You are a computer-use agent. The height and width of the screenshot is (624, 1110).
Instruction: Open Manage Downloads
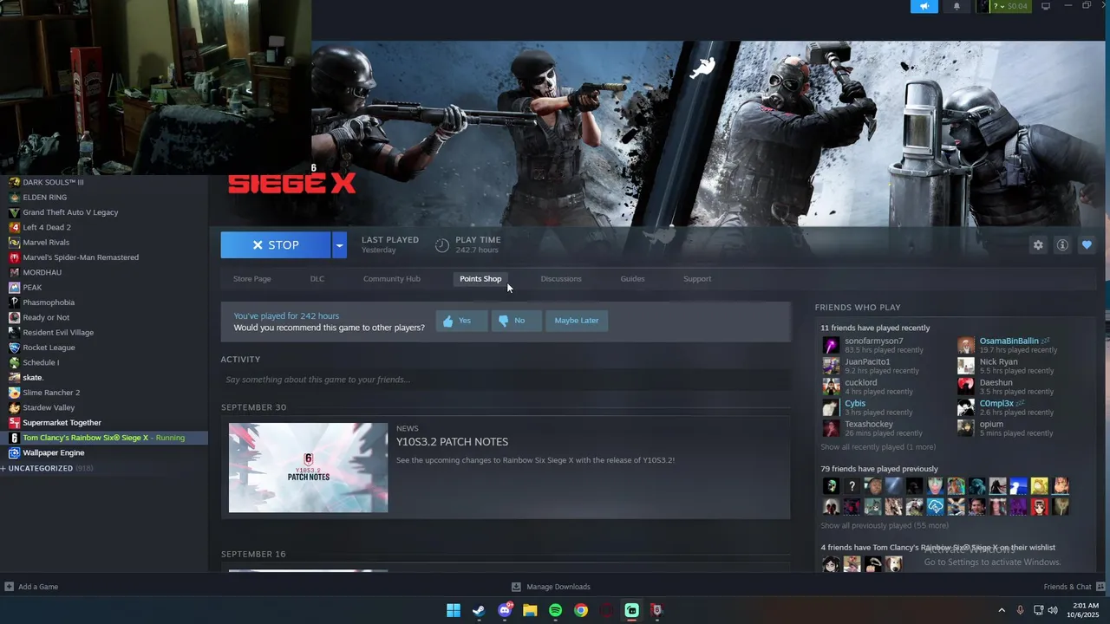point(551,587)
